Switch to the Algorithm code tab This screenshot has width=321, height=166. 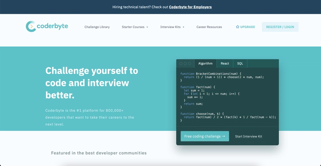[x=205, y=63]
